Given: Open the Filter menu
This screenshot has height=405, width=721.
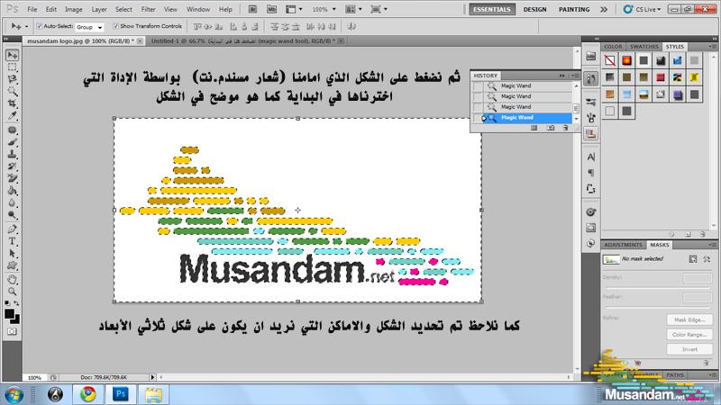Looking at the screenshot, I should click(x=148, y=9).
